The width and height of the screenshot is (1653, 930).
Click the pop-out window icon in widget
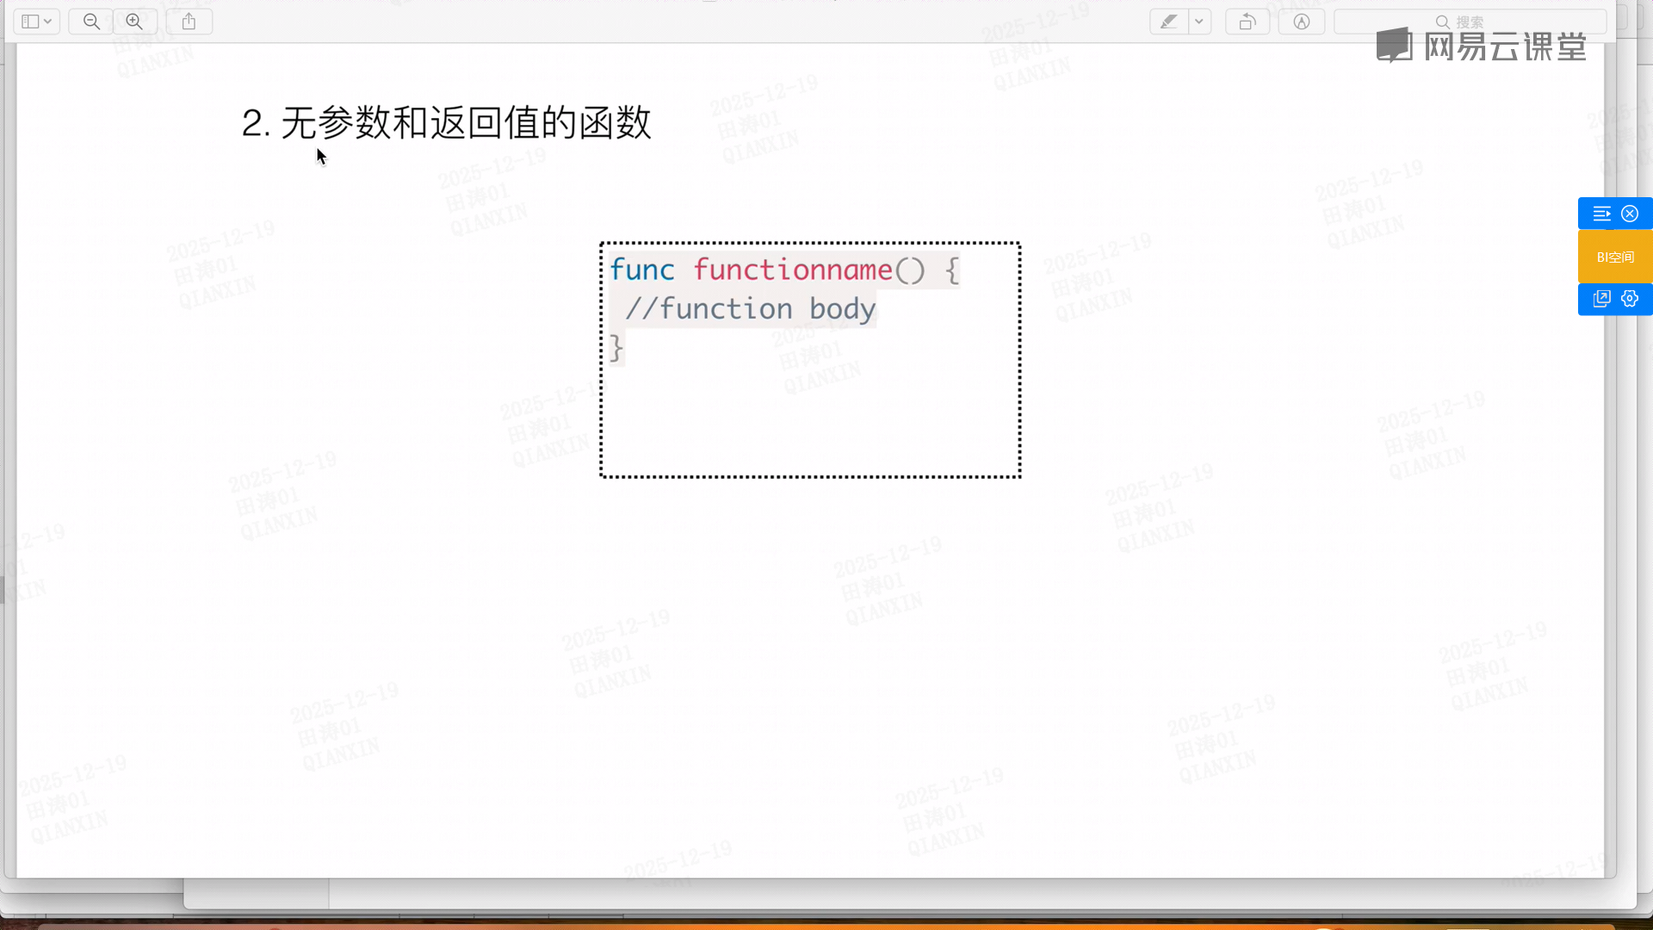(x=1601, y=299)
